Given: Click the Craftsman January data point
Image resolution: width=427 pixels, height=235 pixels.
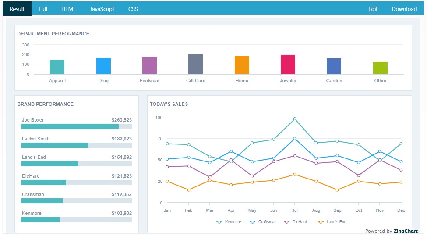Looking at the screenshot, I should 167,159.
